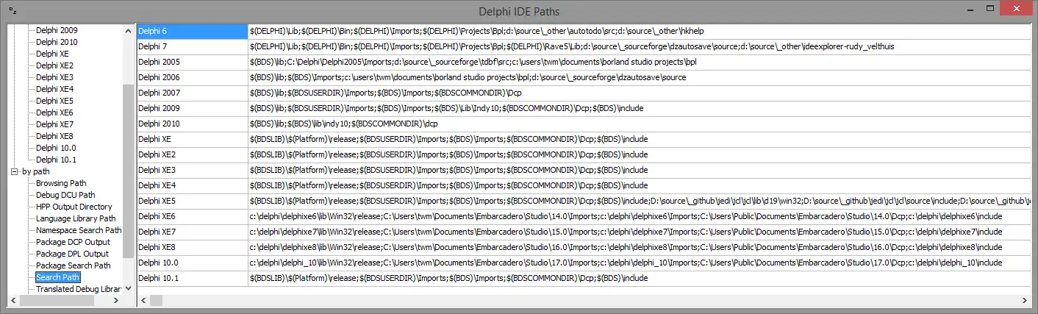Collapse the 'by path' tree node

15,171
